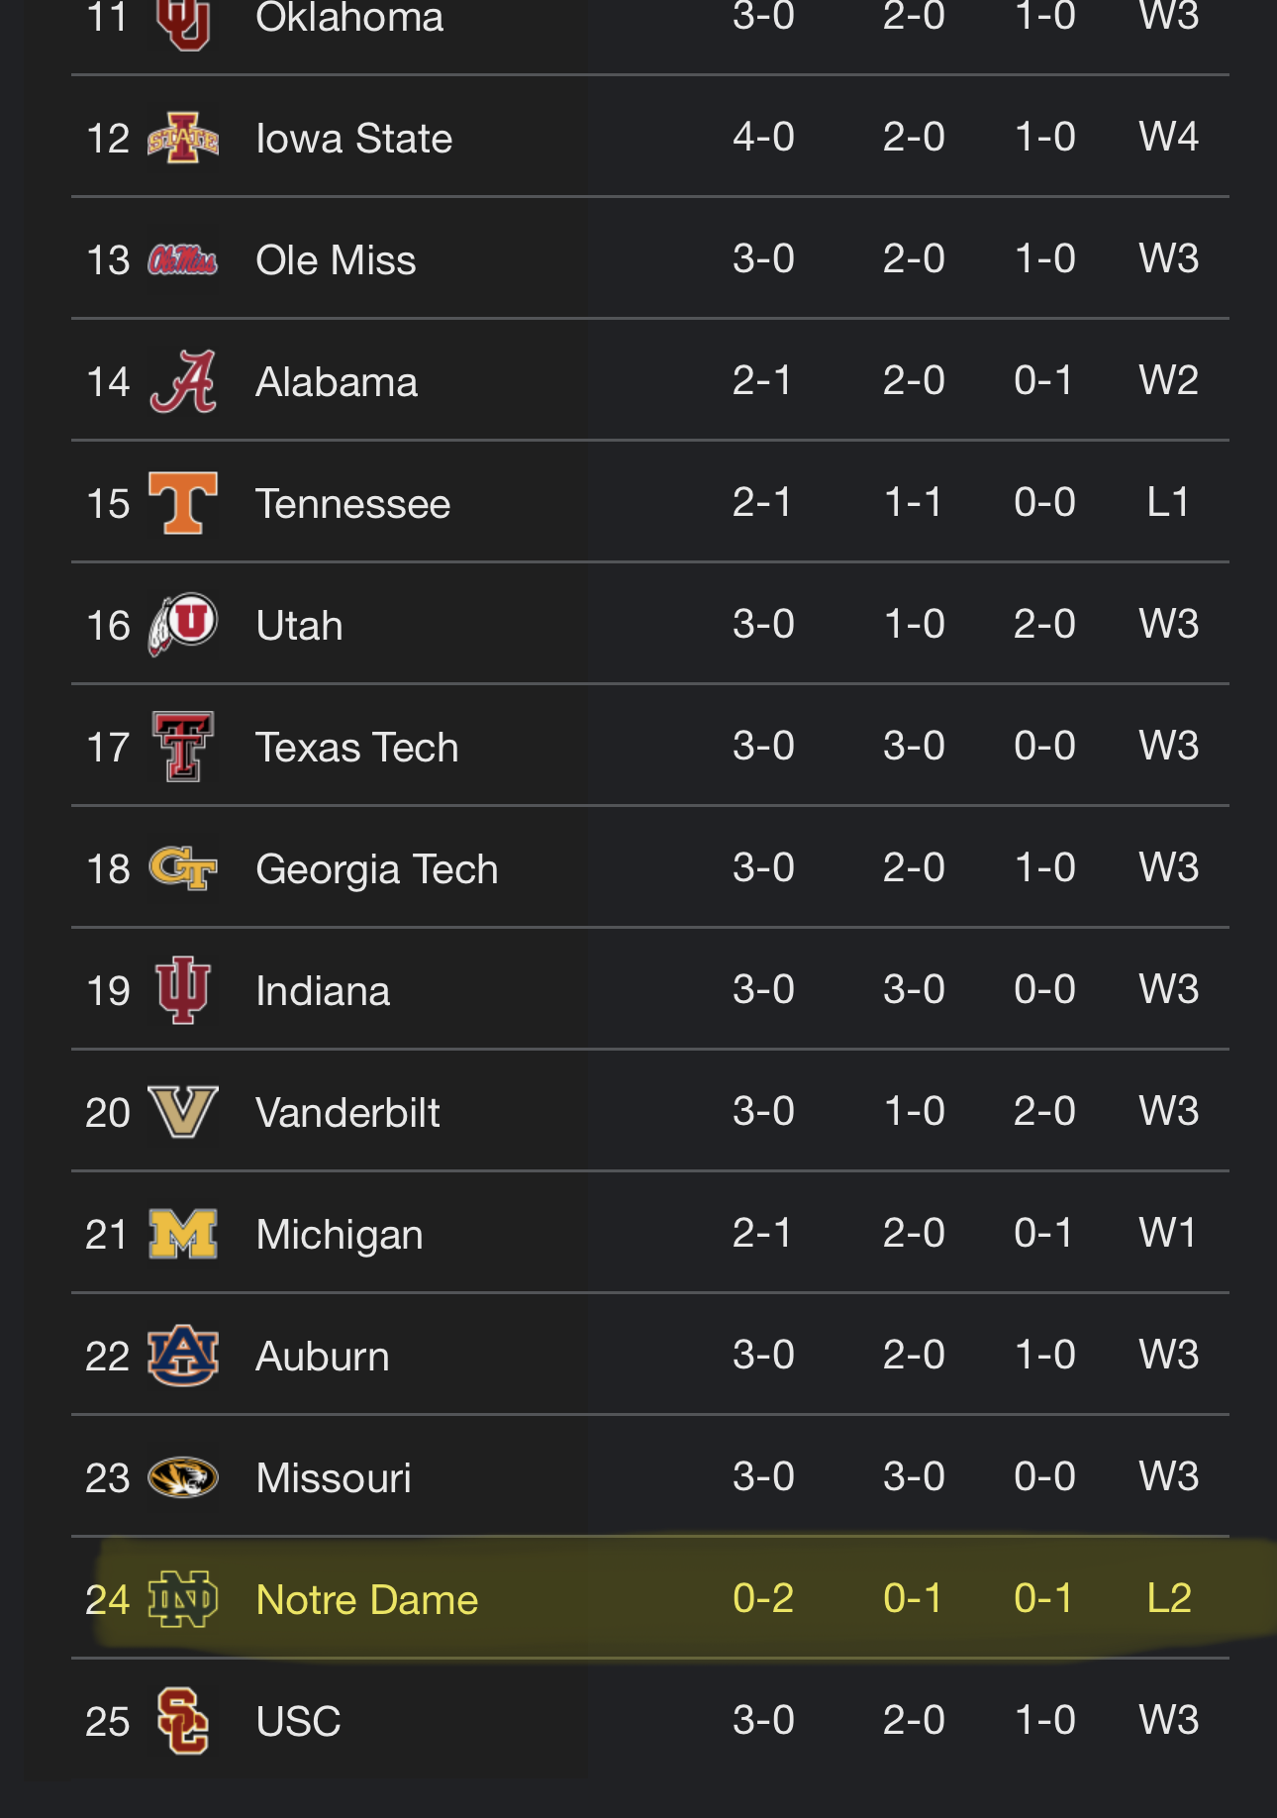Click the Alabama script A logo
The height and width of the screenshot is (1818, 1277).
(183, 382)
